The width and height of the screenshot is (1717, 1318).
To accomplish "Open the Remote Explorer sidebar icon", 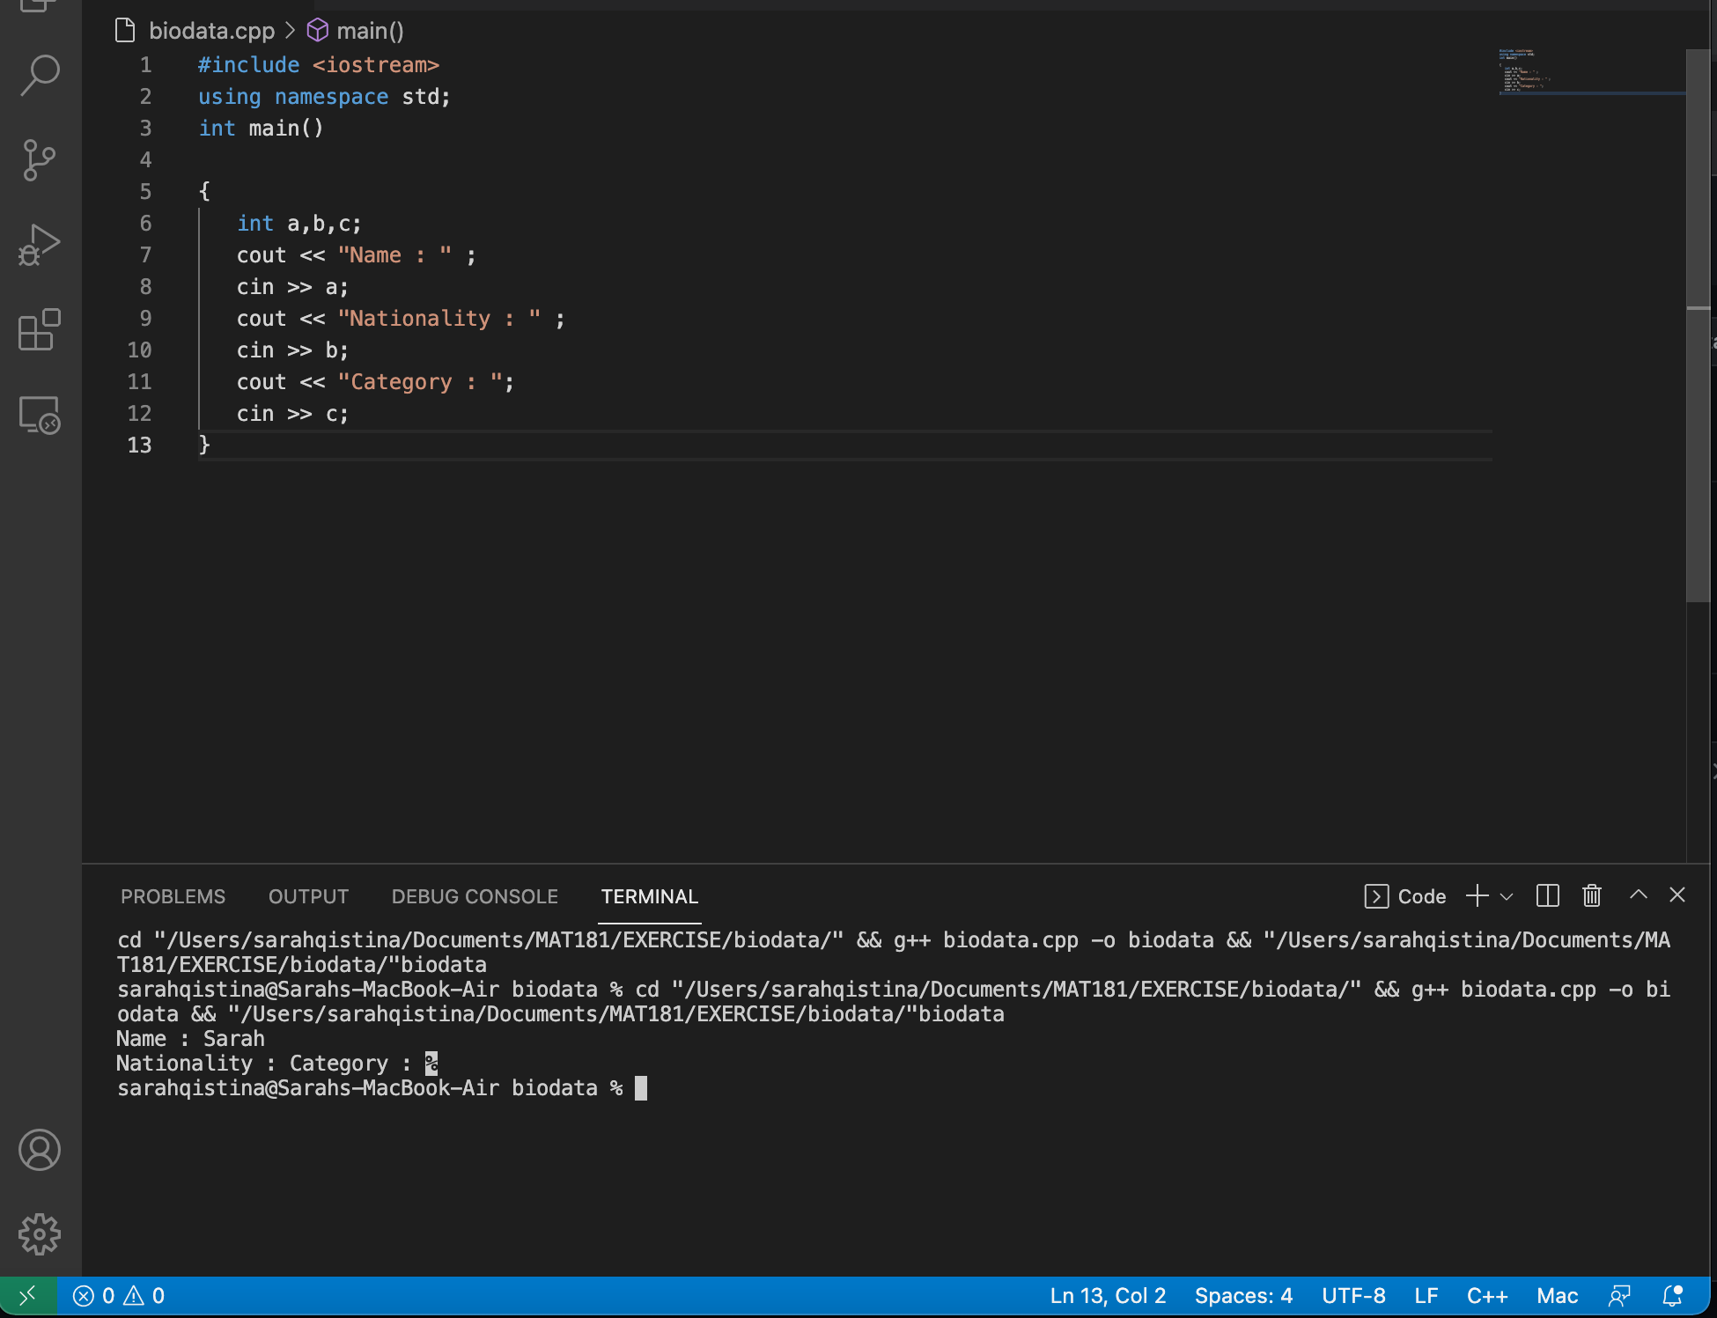I will pos(39,416).
